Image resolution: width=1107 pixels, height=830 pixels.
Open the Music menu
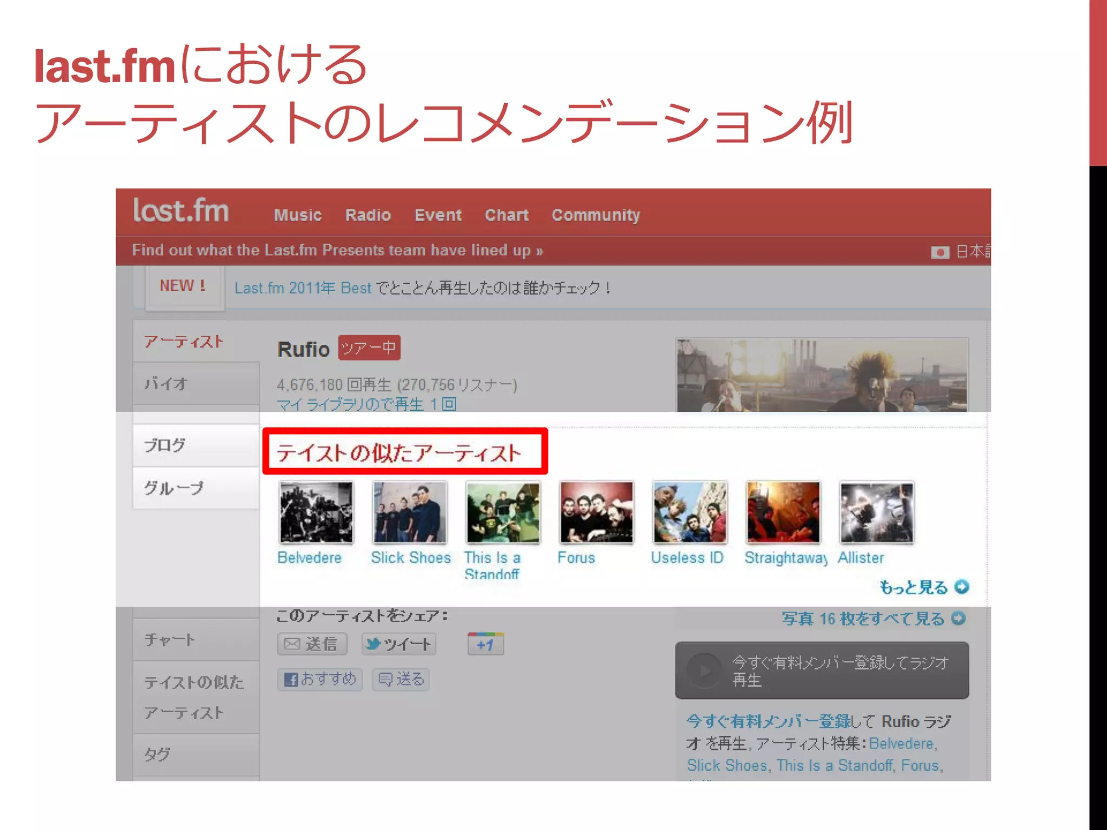(298, 215)
